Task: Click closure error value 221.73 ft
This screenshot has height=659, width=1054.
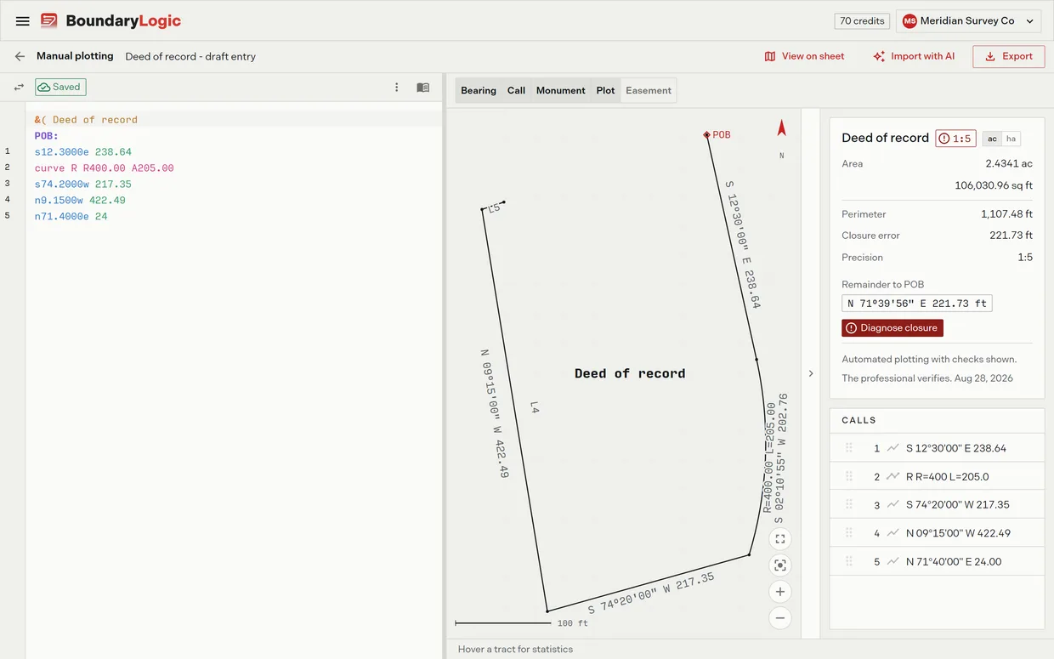Action: click(1011, 236)
